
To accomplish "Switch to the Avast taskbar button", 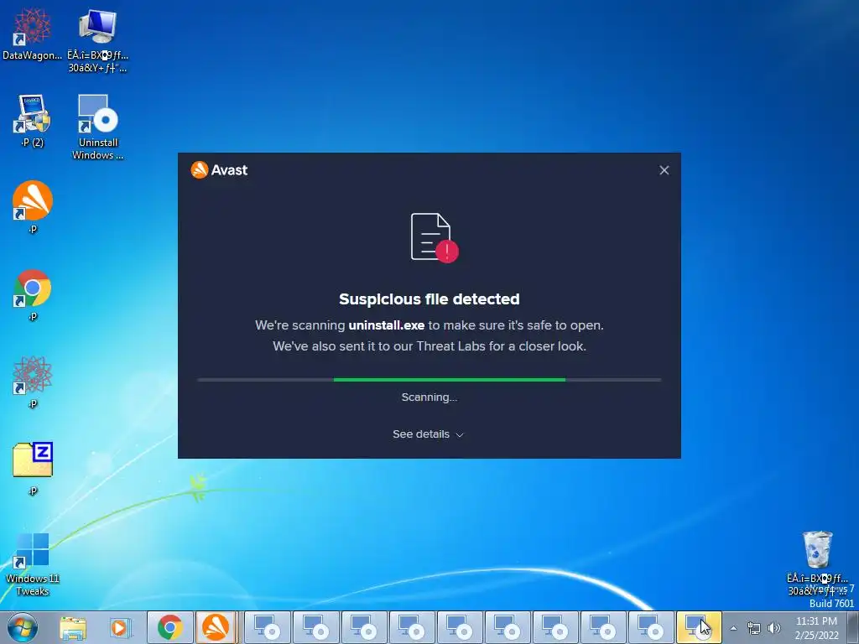I will click(216, 628).
